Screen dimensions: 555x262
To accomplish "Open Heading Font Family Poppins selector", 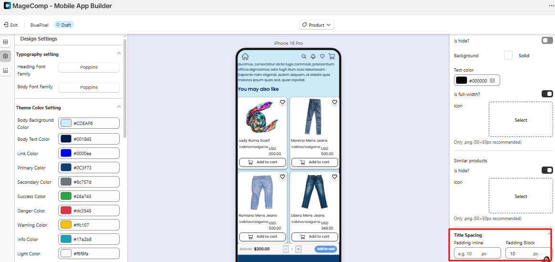I will click(x=89, y=67).
